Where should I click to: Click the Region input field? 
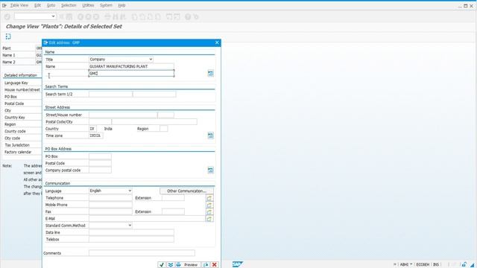164,129
